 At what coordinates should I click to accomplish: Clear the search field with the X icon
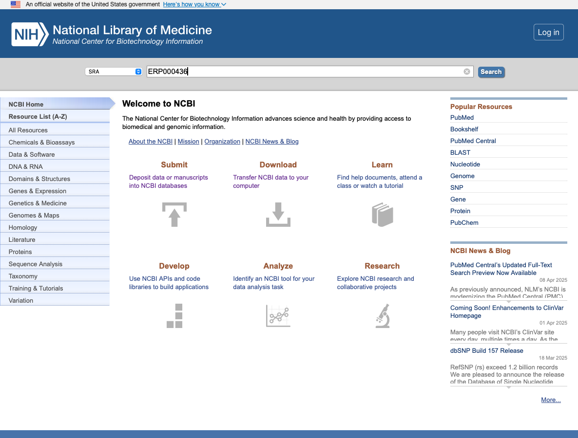coord(466,72)
